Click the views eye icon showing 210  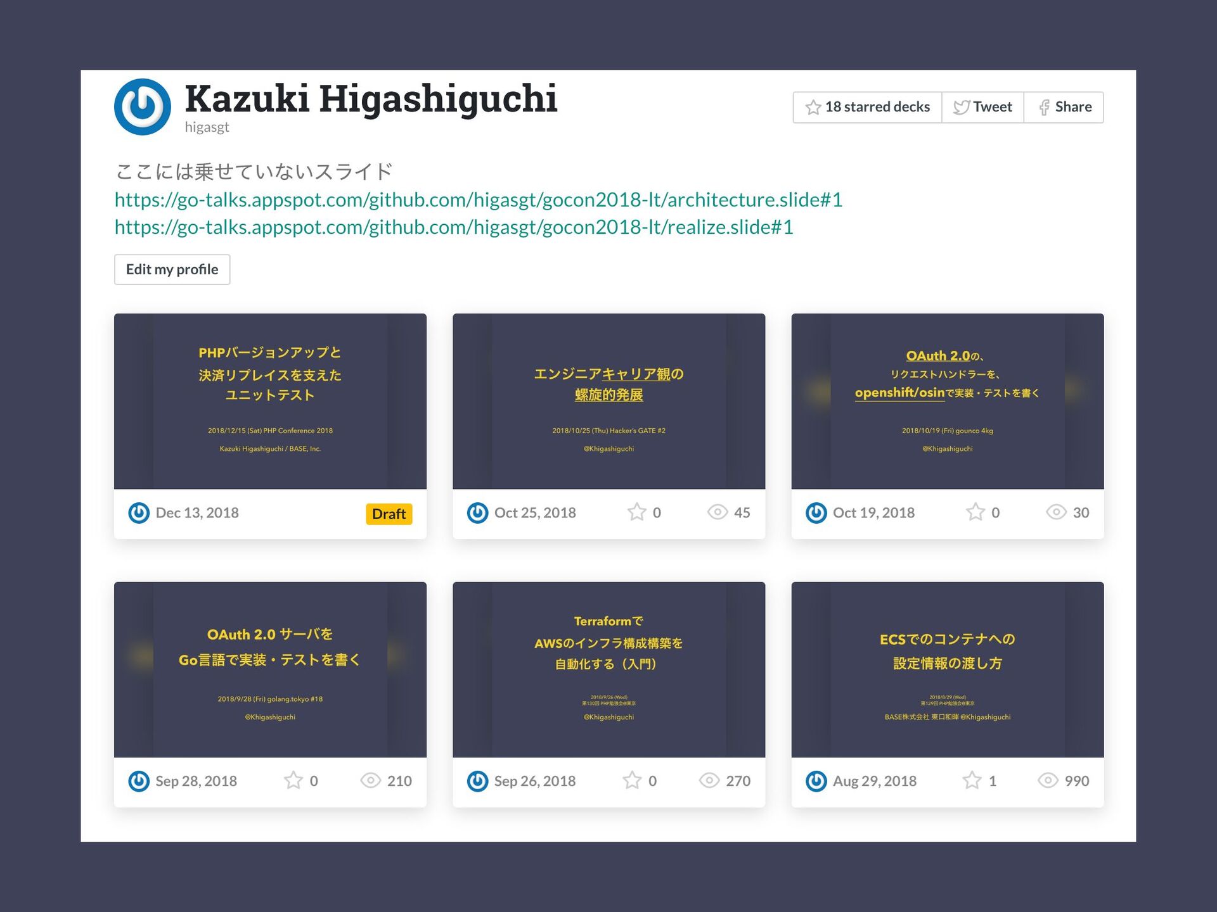tap(370, 780)
